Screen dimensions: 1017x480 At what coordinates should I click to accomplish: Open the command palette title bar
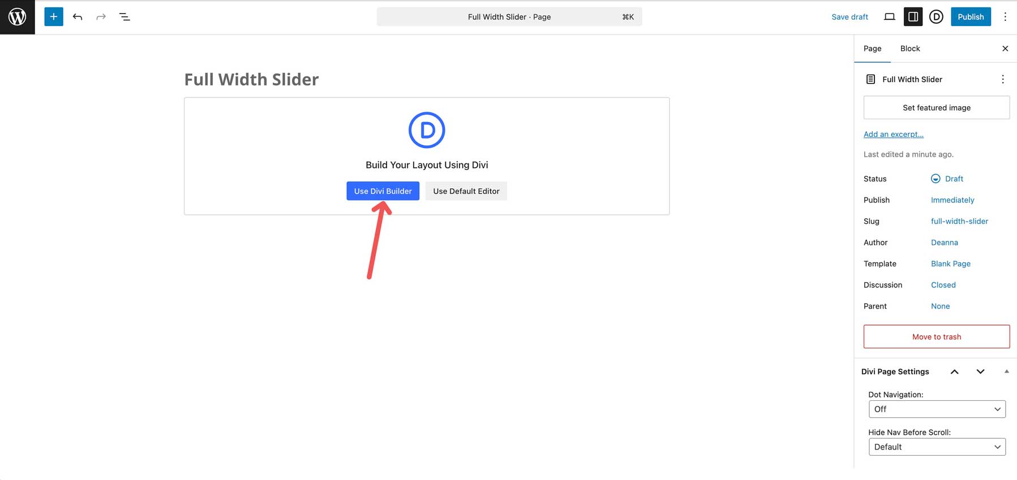pos(509,17)
